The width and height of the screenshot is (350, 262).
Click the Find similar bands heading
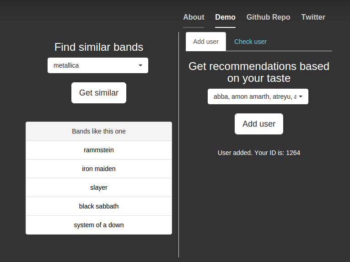(99, 47)
